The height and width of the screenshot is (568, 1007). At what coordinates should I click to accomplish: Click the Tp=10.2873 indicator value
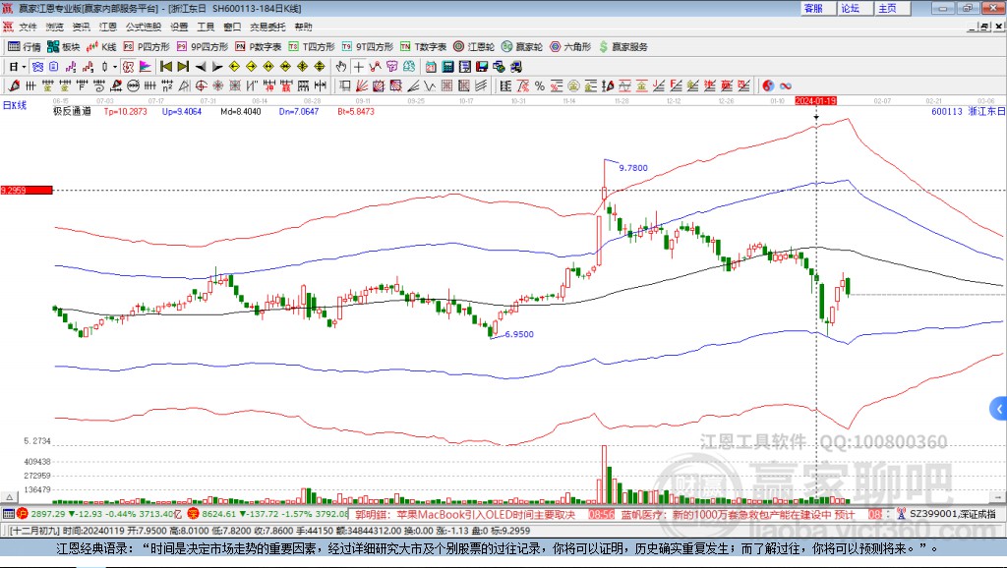125,111
